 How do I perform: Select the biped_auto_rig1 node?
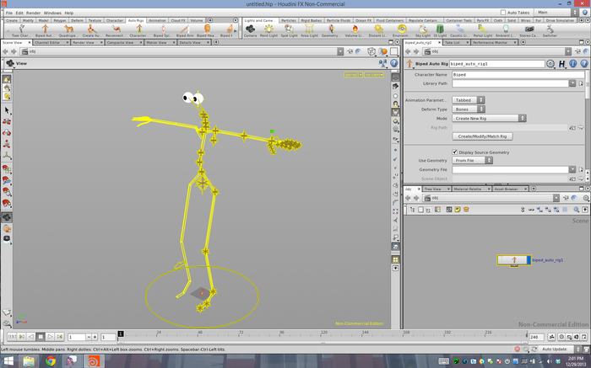click(x=513, y=259)
